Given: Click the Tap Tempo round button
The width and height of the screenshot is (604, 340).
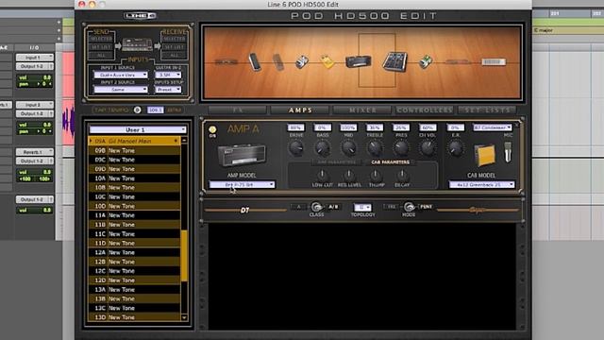Looking at the screenshot, I should point(137,110).
